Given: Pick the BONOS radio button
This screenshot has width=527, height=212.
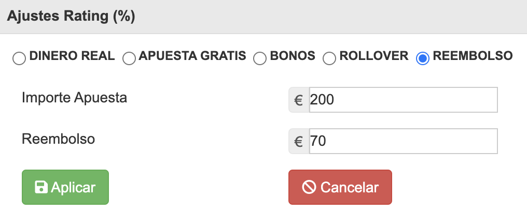Looking at the screenshot, I should point(260,58).
